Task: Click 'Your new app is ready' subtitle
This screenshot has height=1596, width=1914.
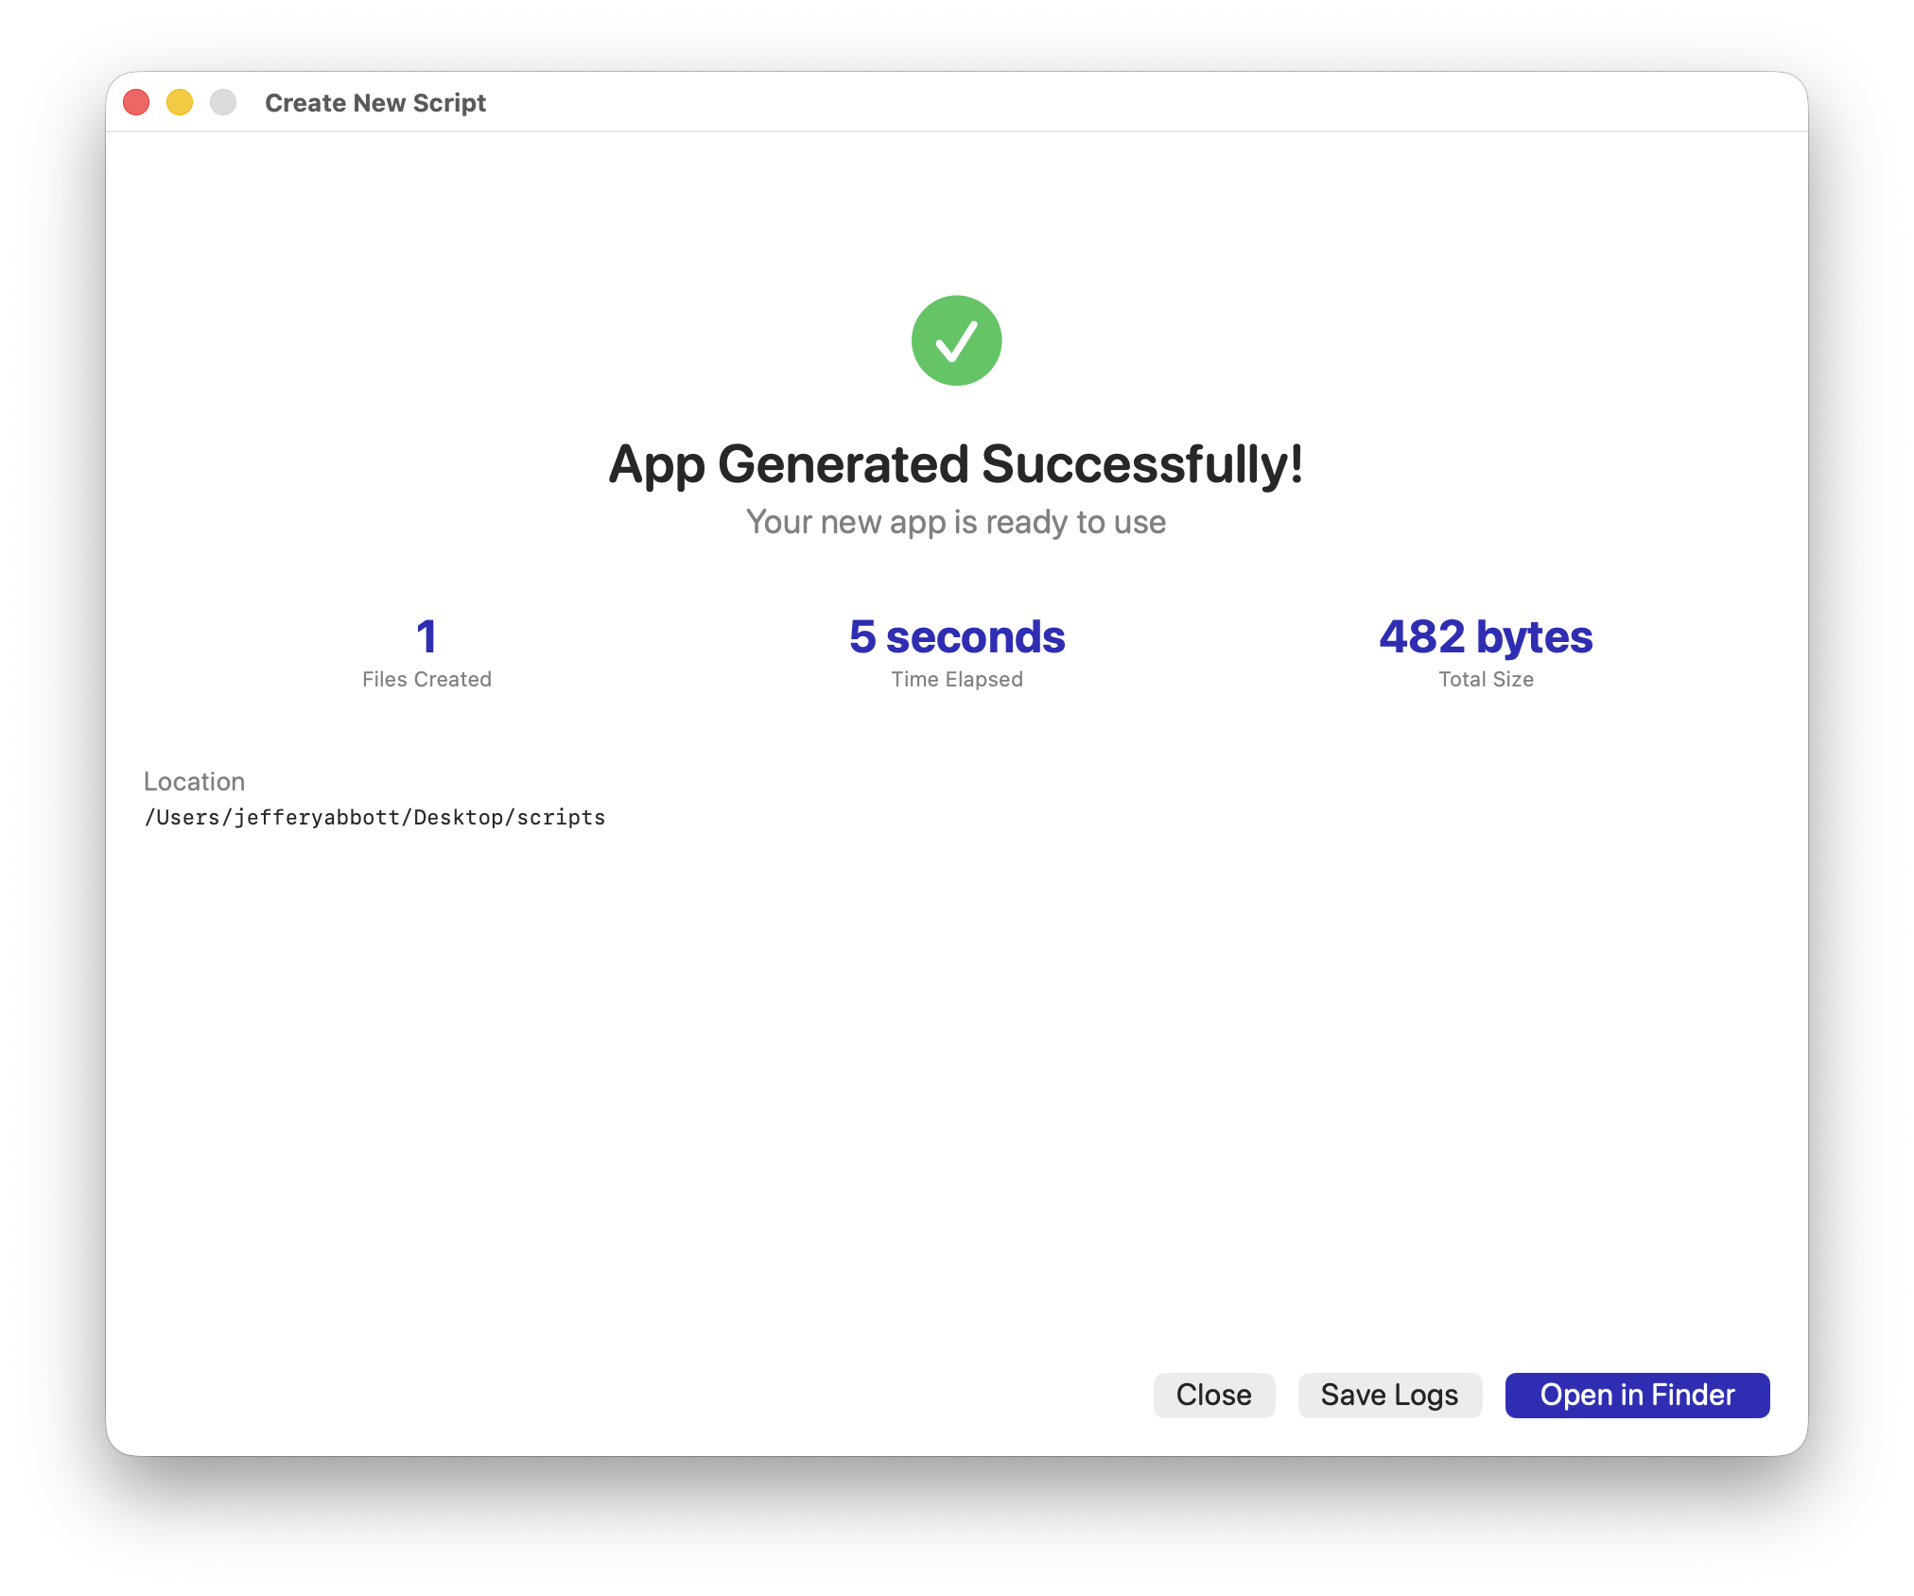Action: tap(956, 522)
